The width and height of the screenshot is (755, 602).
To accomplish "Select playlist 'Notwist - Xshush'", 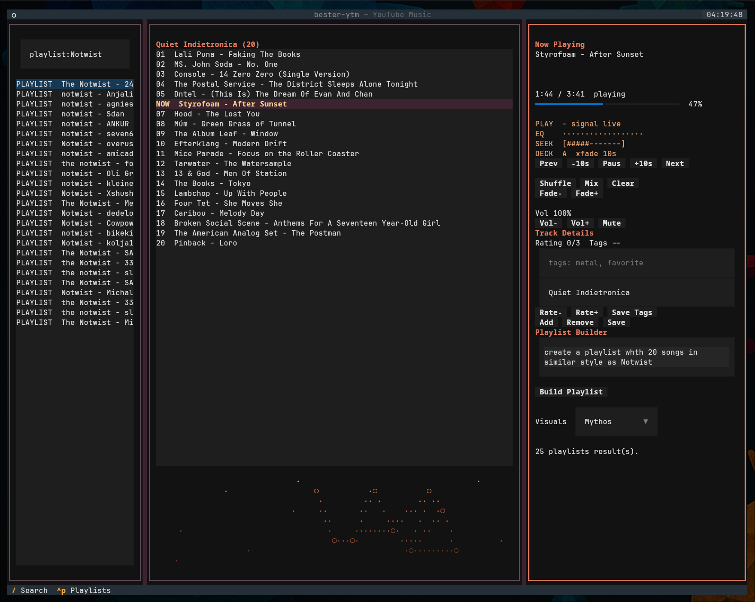I will coord(75,193).
